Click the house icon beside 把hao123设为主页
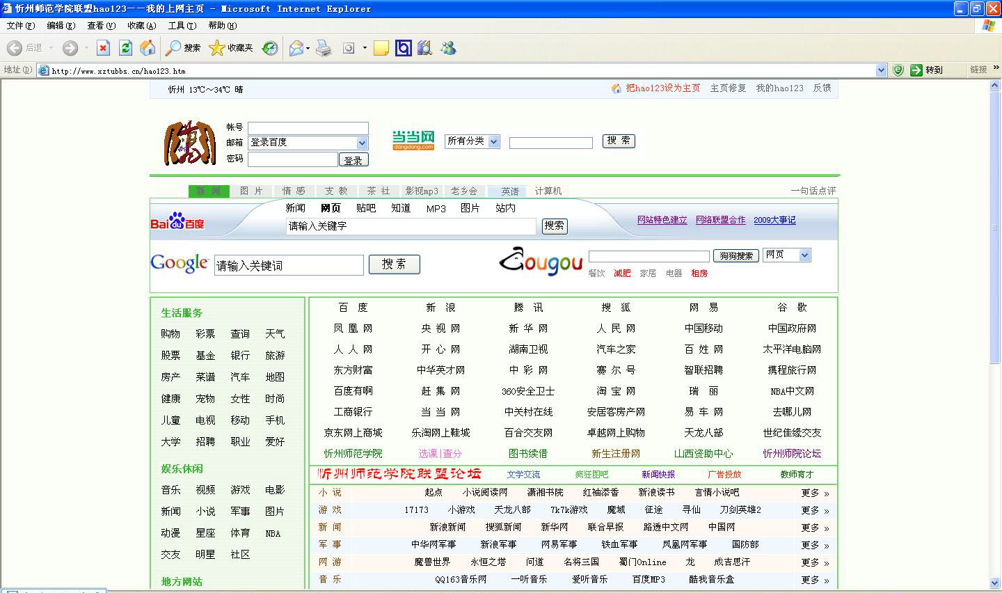The image size is (1002, 593). (617, 88)
